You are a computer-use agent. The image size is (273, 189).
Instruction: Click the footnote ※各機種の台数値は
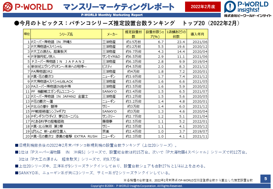tap(188, 180)
